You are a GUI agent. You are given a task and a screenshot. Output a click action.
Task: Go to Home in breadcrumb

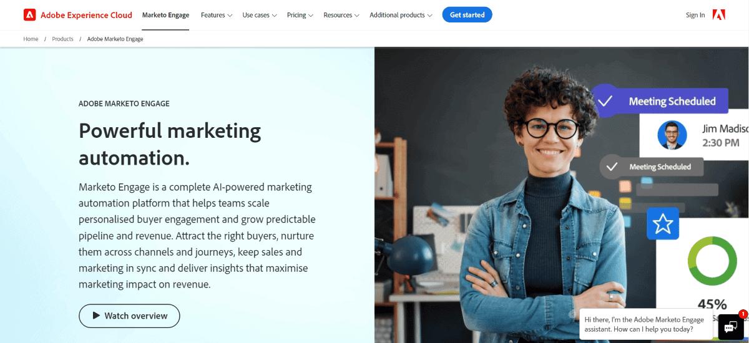[31, 39]
